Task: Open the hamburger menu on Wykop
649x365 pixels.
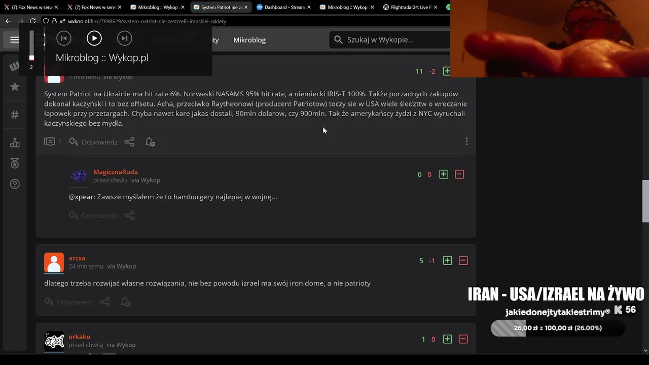Action: click(x=15, y=40)
